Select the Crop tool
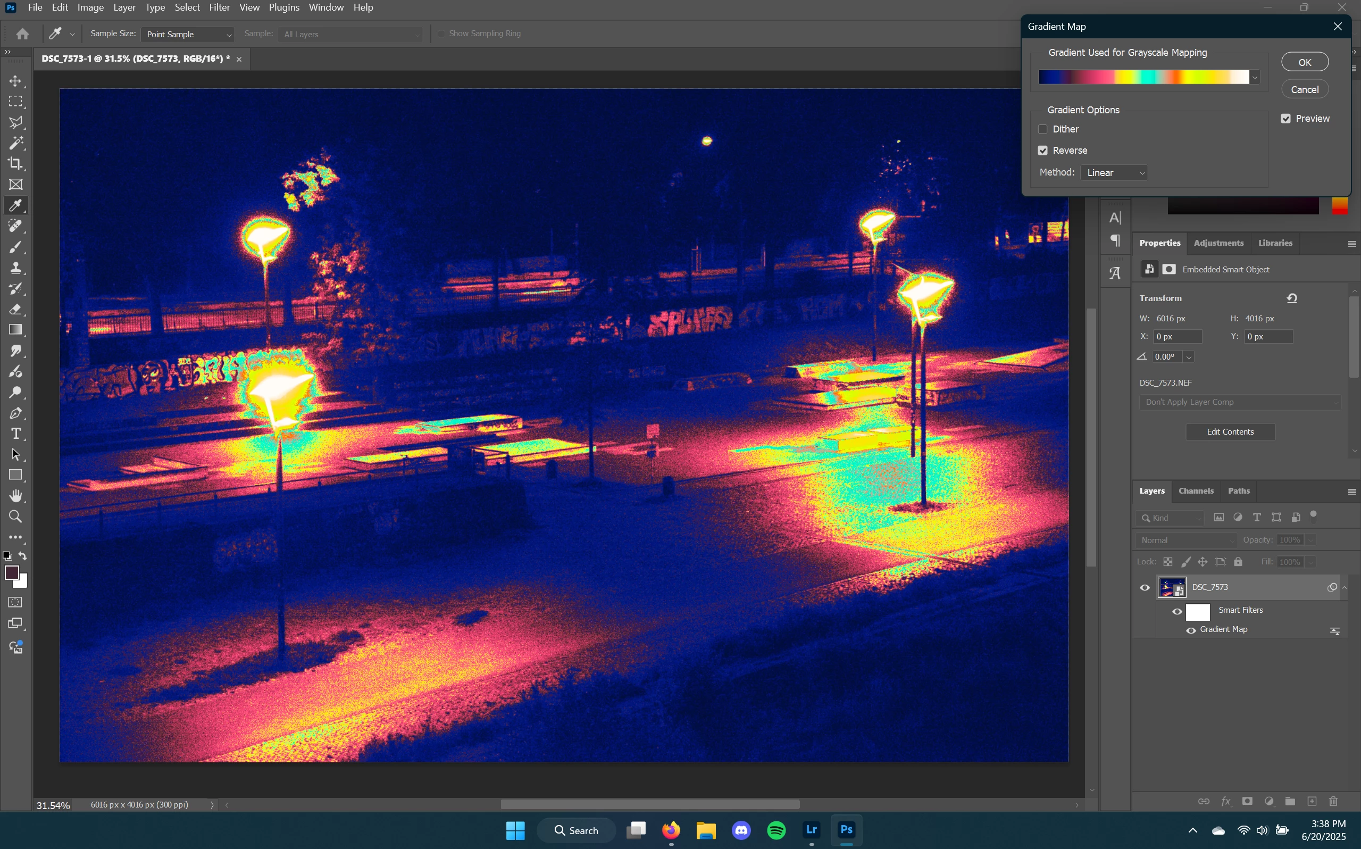Screen dimensions: 1361x849 click(x=16, y=164)
